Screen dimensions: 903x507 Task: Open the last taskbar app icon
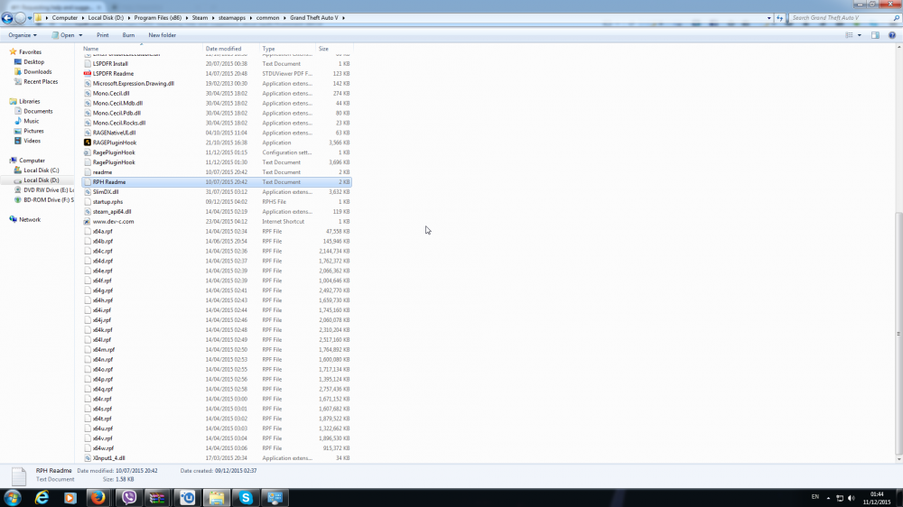pos(275,498)
